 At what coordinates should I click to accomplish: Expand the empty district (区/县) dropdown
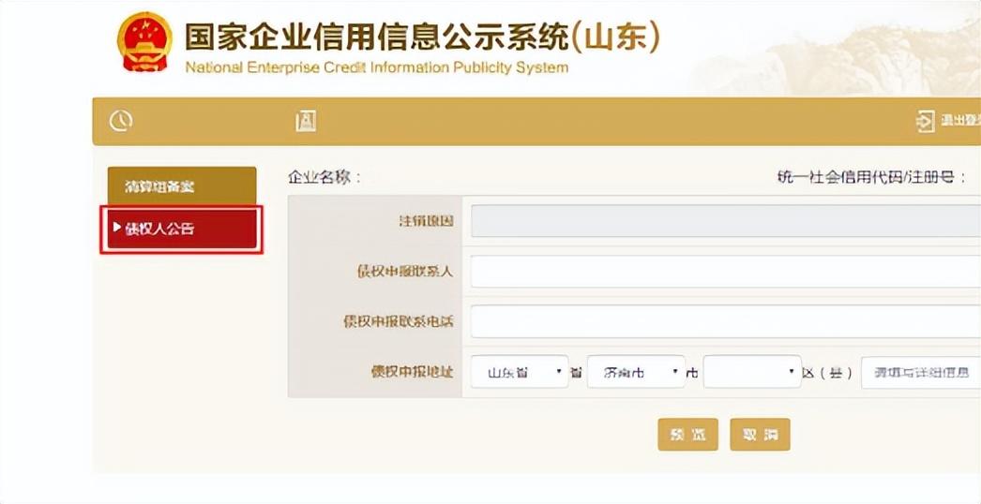[x=751, y=372]
